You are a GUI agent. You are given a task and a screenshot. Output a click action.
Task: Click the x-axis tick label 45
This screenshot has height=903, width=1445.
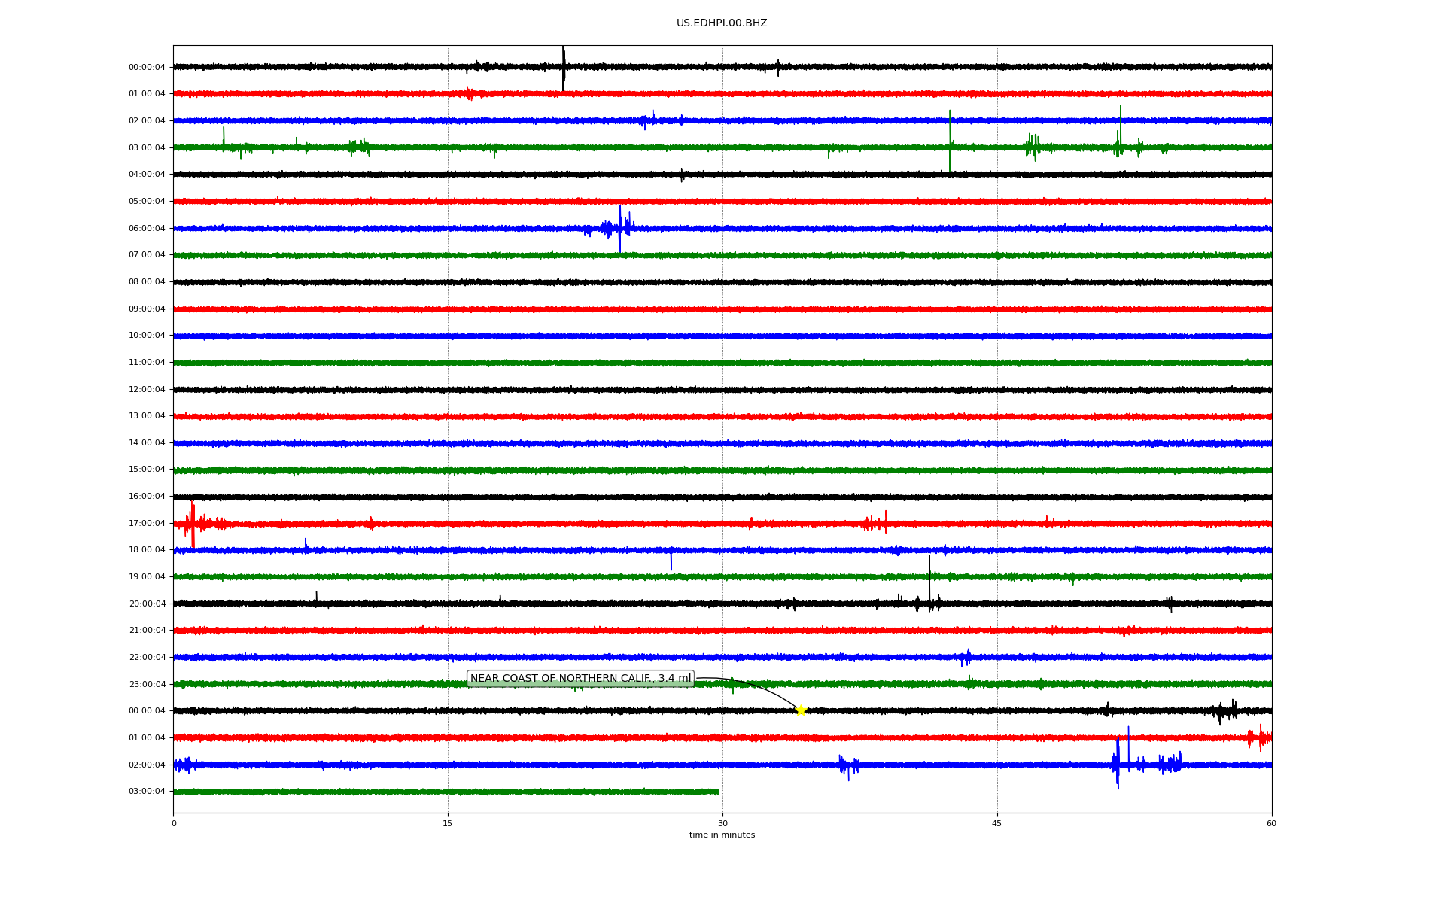[x=997, y=824]
